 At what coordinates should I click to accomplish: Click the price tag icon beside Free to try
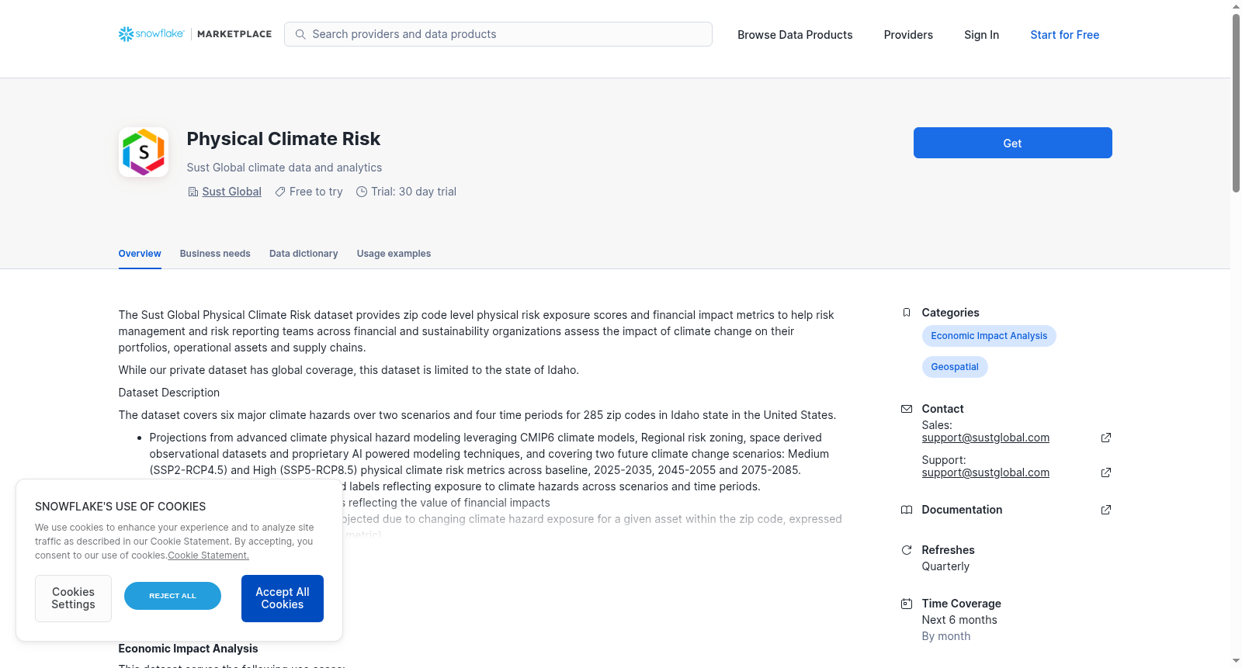point(280,192)
